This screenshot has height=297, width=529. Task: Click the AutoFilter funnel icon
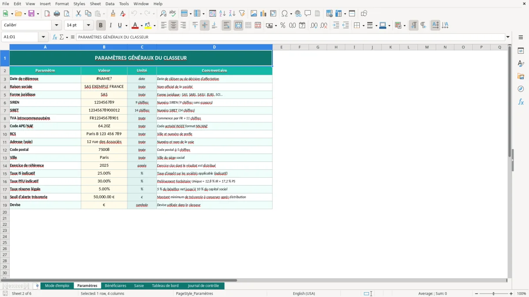coord(242,14)
